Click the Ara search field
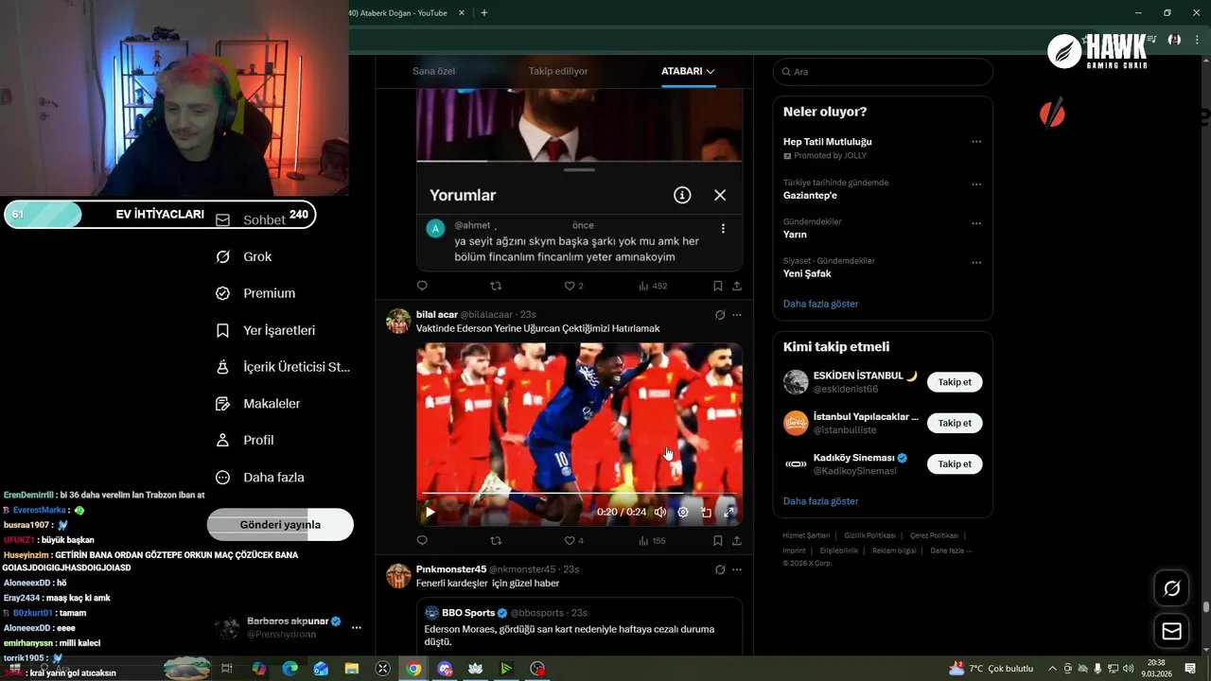This screenshot has height=681, width=1211. (x=883, y=72)
